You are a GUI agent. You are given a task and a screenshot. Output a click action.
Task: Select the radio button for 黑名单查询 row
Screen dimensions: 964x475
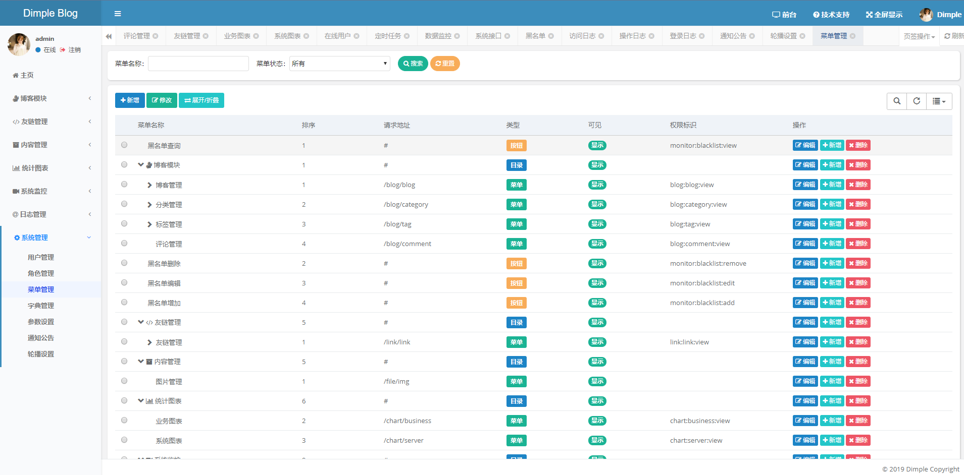coord(124,145)
